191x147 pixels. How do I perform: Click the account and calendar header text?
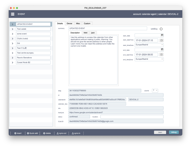[156, 14]
